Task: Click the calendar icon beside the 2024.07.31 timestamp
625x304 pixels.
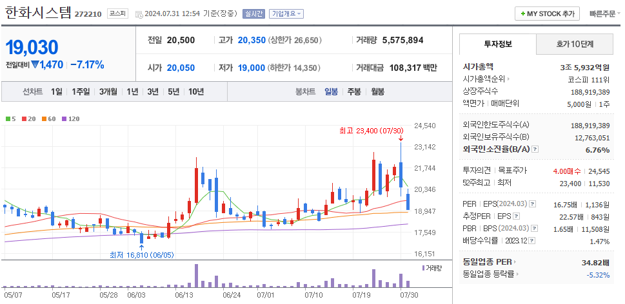Action: pyautogui.click(x=139, y=14)
